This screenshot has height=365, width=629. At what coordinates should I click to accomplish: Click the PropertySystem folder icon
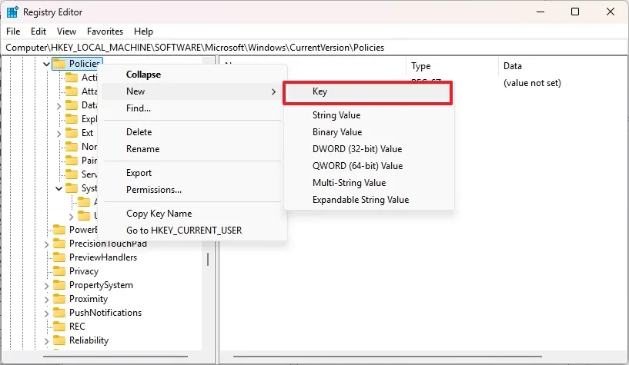click(59, 285)
